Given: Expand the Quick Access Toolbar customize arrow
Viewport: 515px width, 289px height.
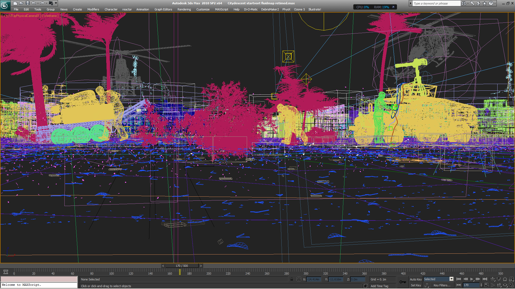Looking at the screenshot, I should coord(56,3).
